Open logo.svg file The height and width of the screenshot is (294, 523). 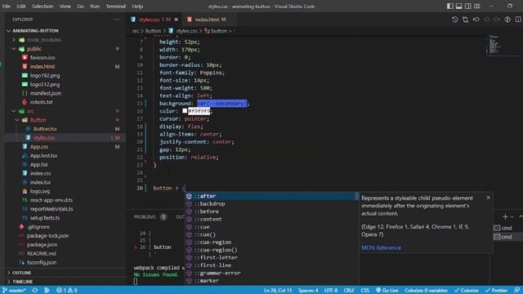[x=40, y=191]
